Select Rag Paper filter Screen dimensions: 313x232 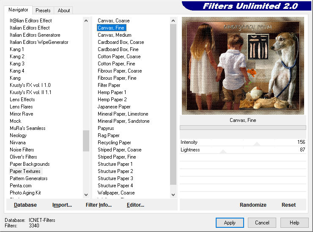(109, 135)
